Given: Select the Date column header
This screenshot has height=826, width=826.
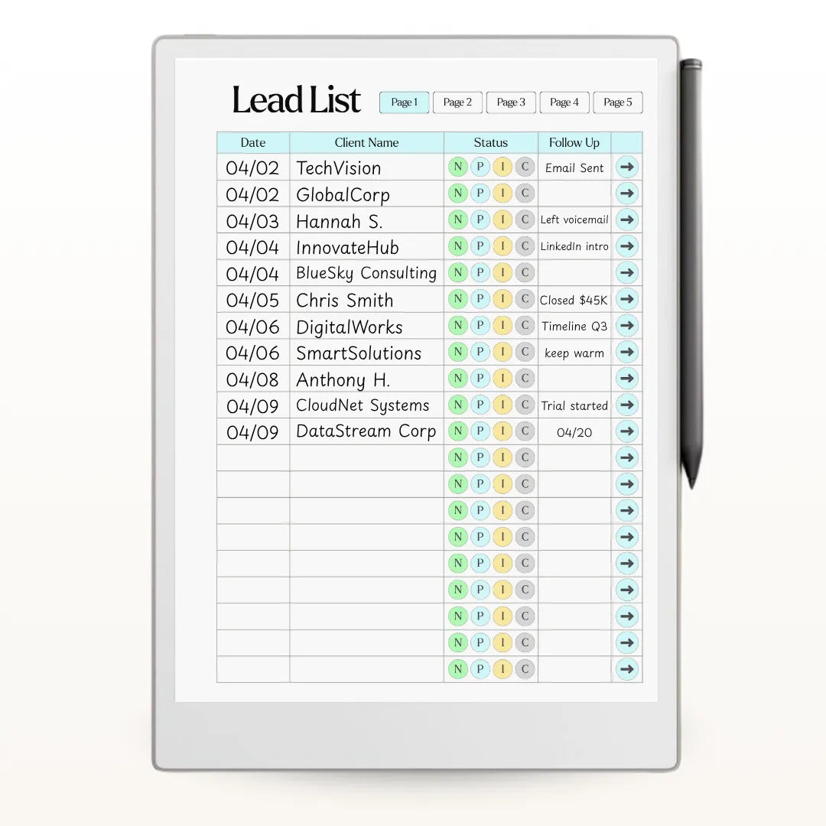Looking at the screenshot, I should pos(253,143).
